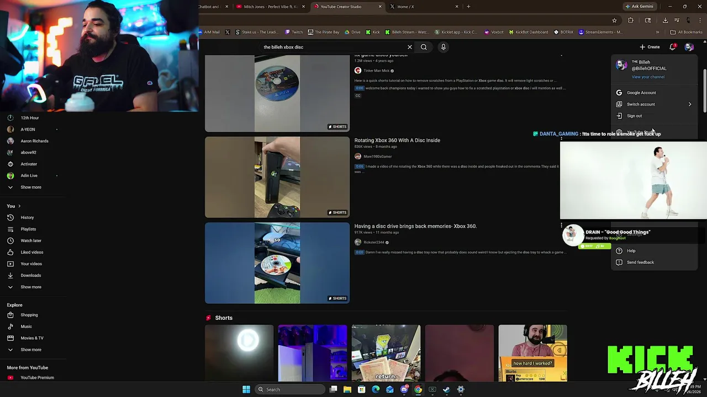Open the Adin Live subscription

29,175
